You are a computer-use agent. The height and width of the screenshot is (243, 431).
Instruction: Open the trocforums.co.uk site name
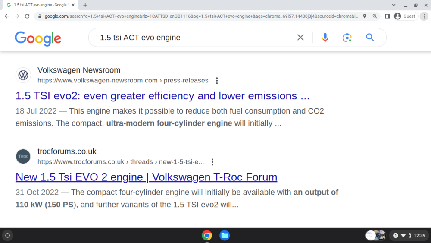(67, 151)
